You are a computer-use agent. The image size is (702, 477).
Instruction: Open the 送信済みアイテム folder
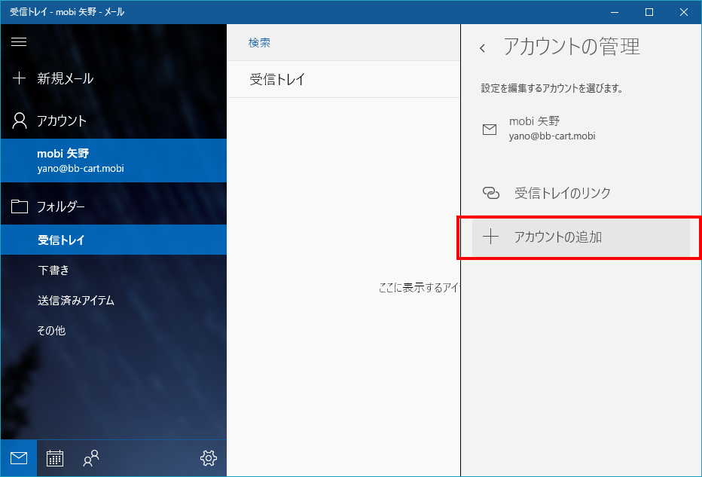pyautogui.click(x=75, y=300)
